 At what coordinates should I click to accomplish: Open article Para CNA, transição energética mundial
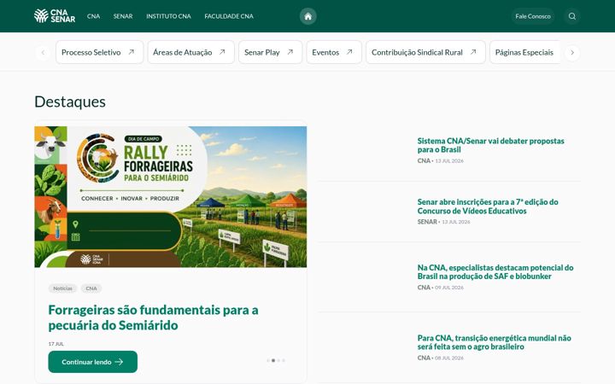tap(495, 342)
